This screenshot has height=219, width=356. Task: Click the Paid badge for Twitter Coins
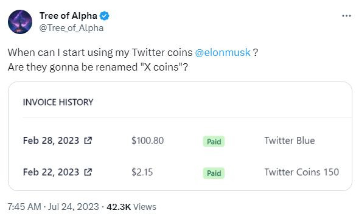(x=214, y=173)
